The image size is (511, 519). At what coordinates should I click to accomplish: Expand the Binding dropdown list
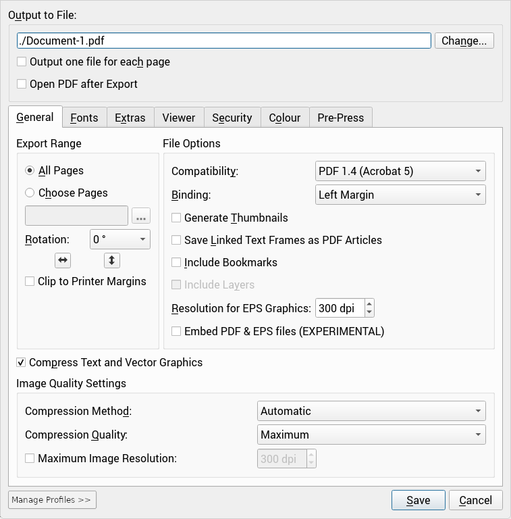[x=400, y=195]
